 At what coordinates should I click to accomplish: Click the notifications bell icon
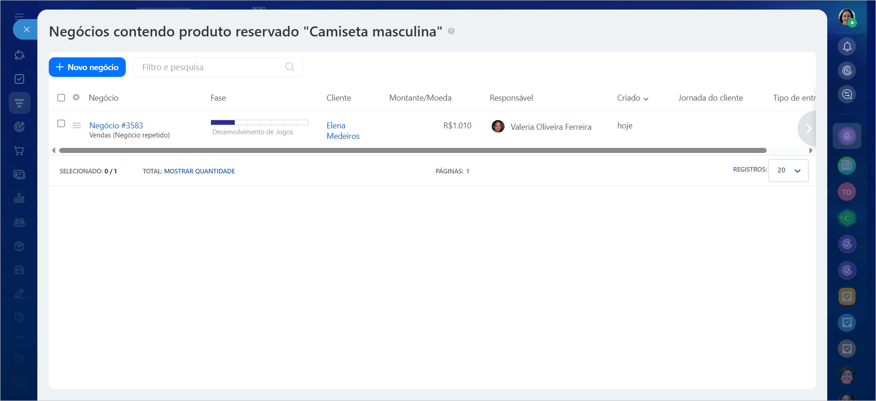[x=847, y=46]
